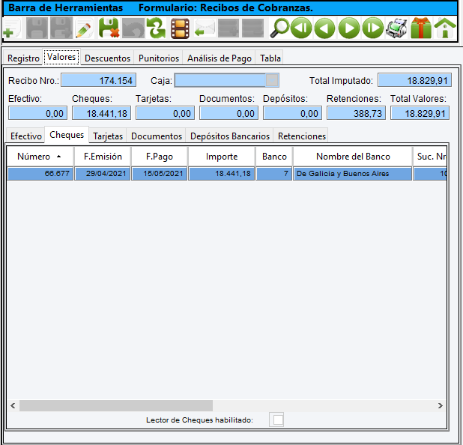
Task: Click the Tarjetas amount field
Action: pos(165,113)
